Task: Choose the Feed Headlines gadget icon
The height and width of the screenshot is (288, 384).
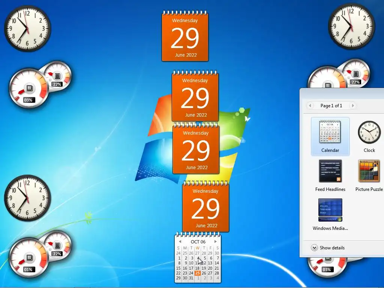Action: 330,171
